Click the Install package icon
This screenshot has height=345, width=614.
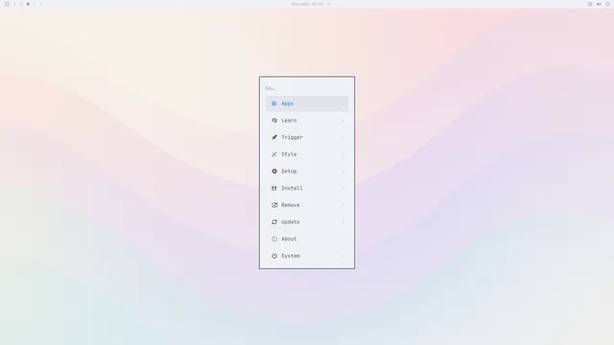[x=274, y=188]
